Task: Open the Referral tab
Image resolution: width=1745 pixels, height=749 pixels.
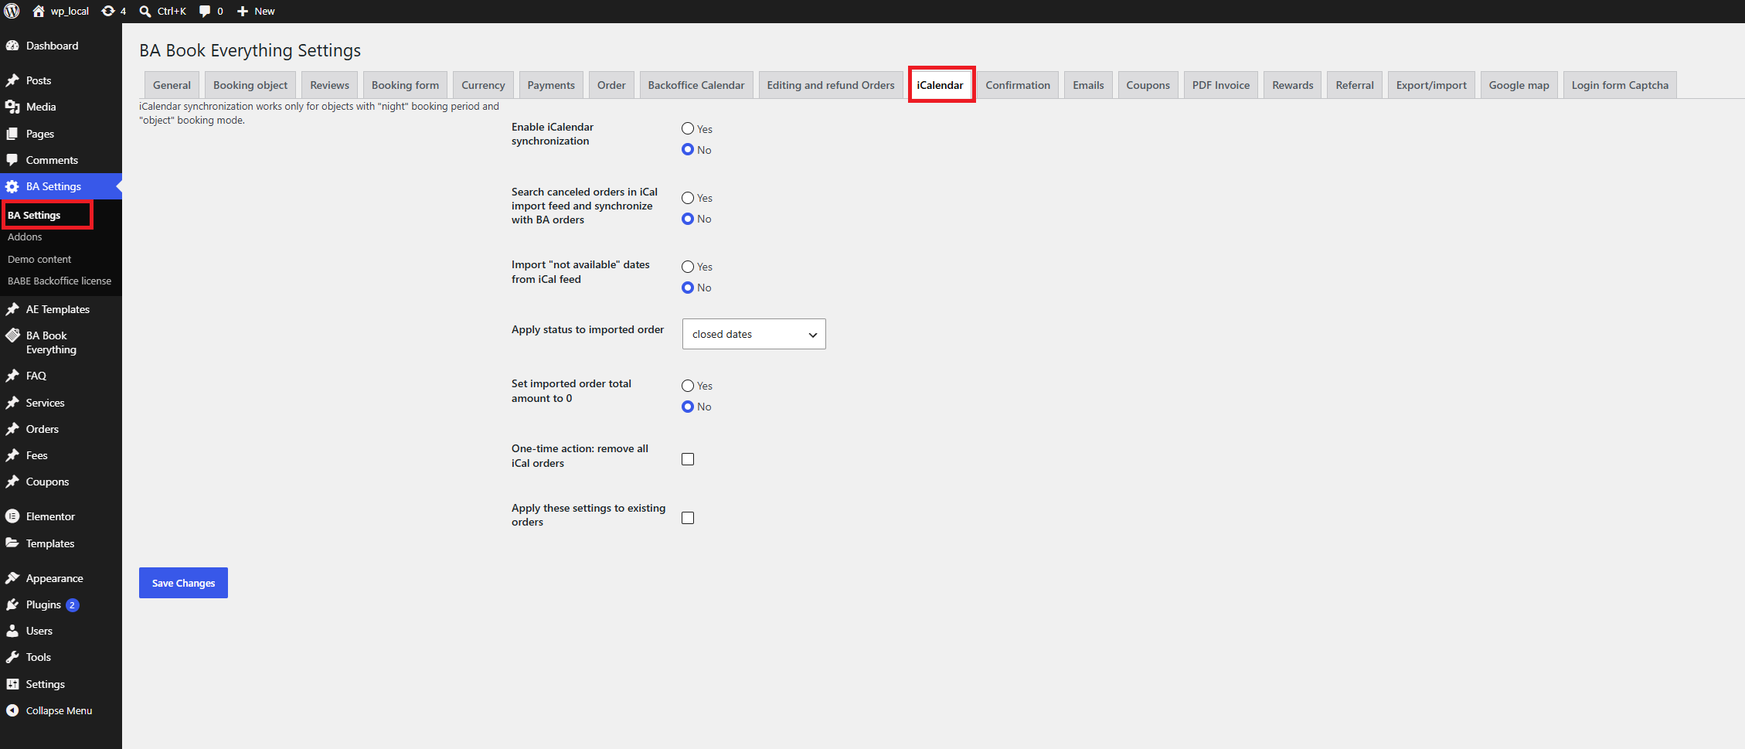Action: pyautogui.click(x=1355, y=85)
